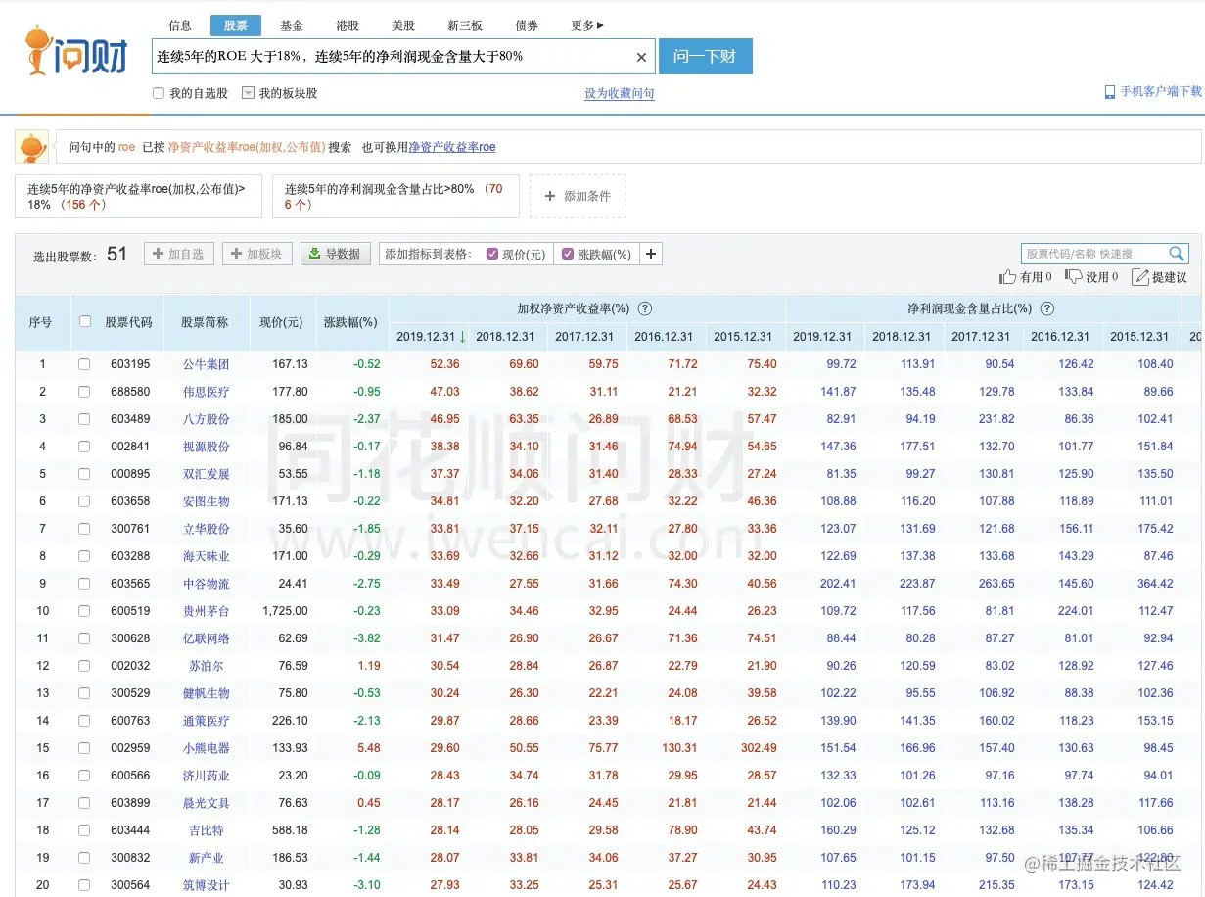Sort by the 股票代码 column header
The width and height of the screenshot is (1205, 897).
tap(128, 322)
